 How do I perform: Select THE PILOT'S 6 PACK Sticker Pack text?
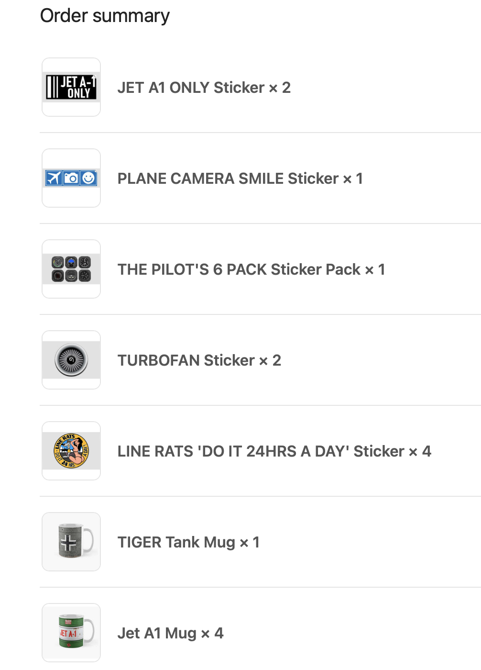click(x=251, y=269)
